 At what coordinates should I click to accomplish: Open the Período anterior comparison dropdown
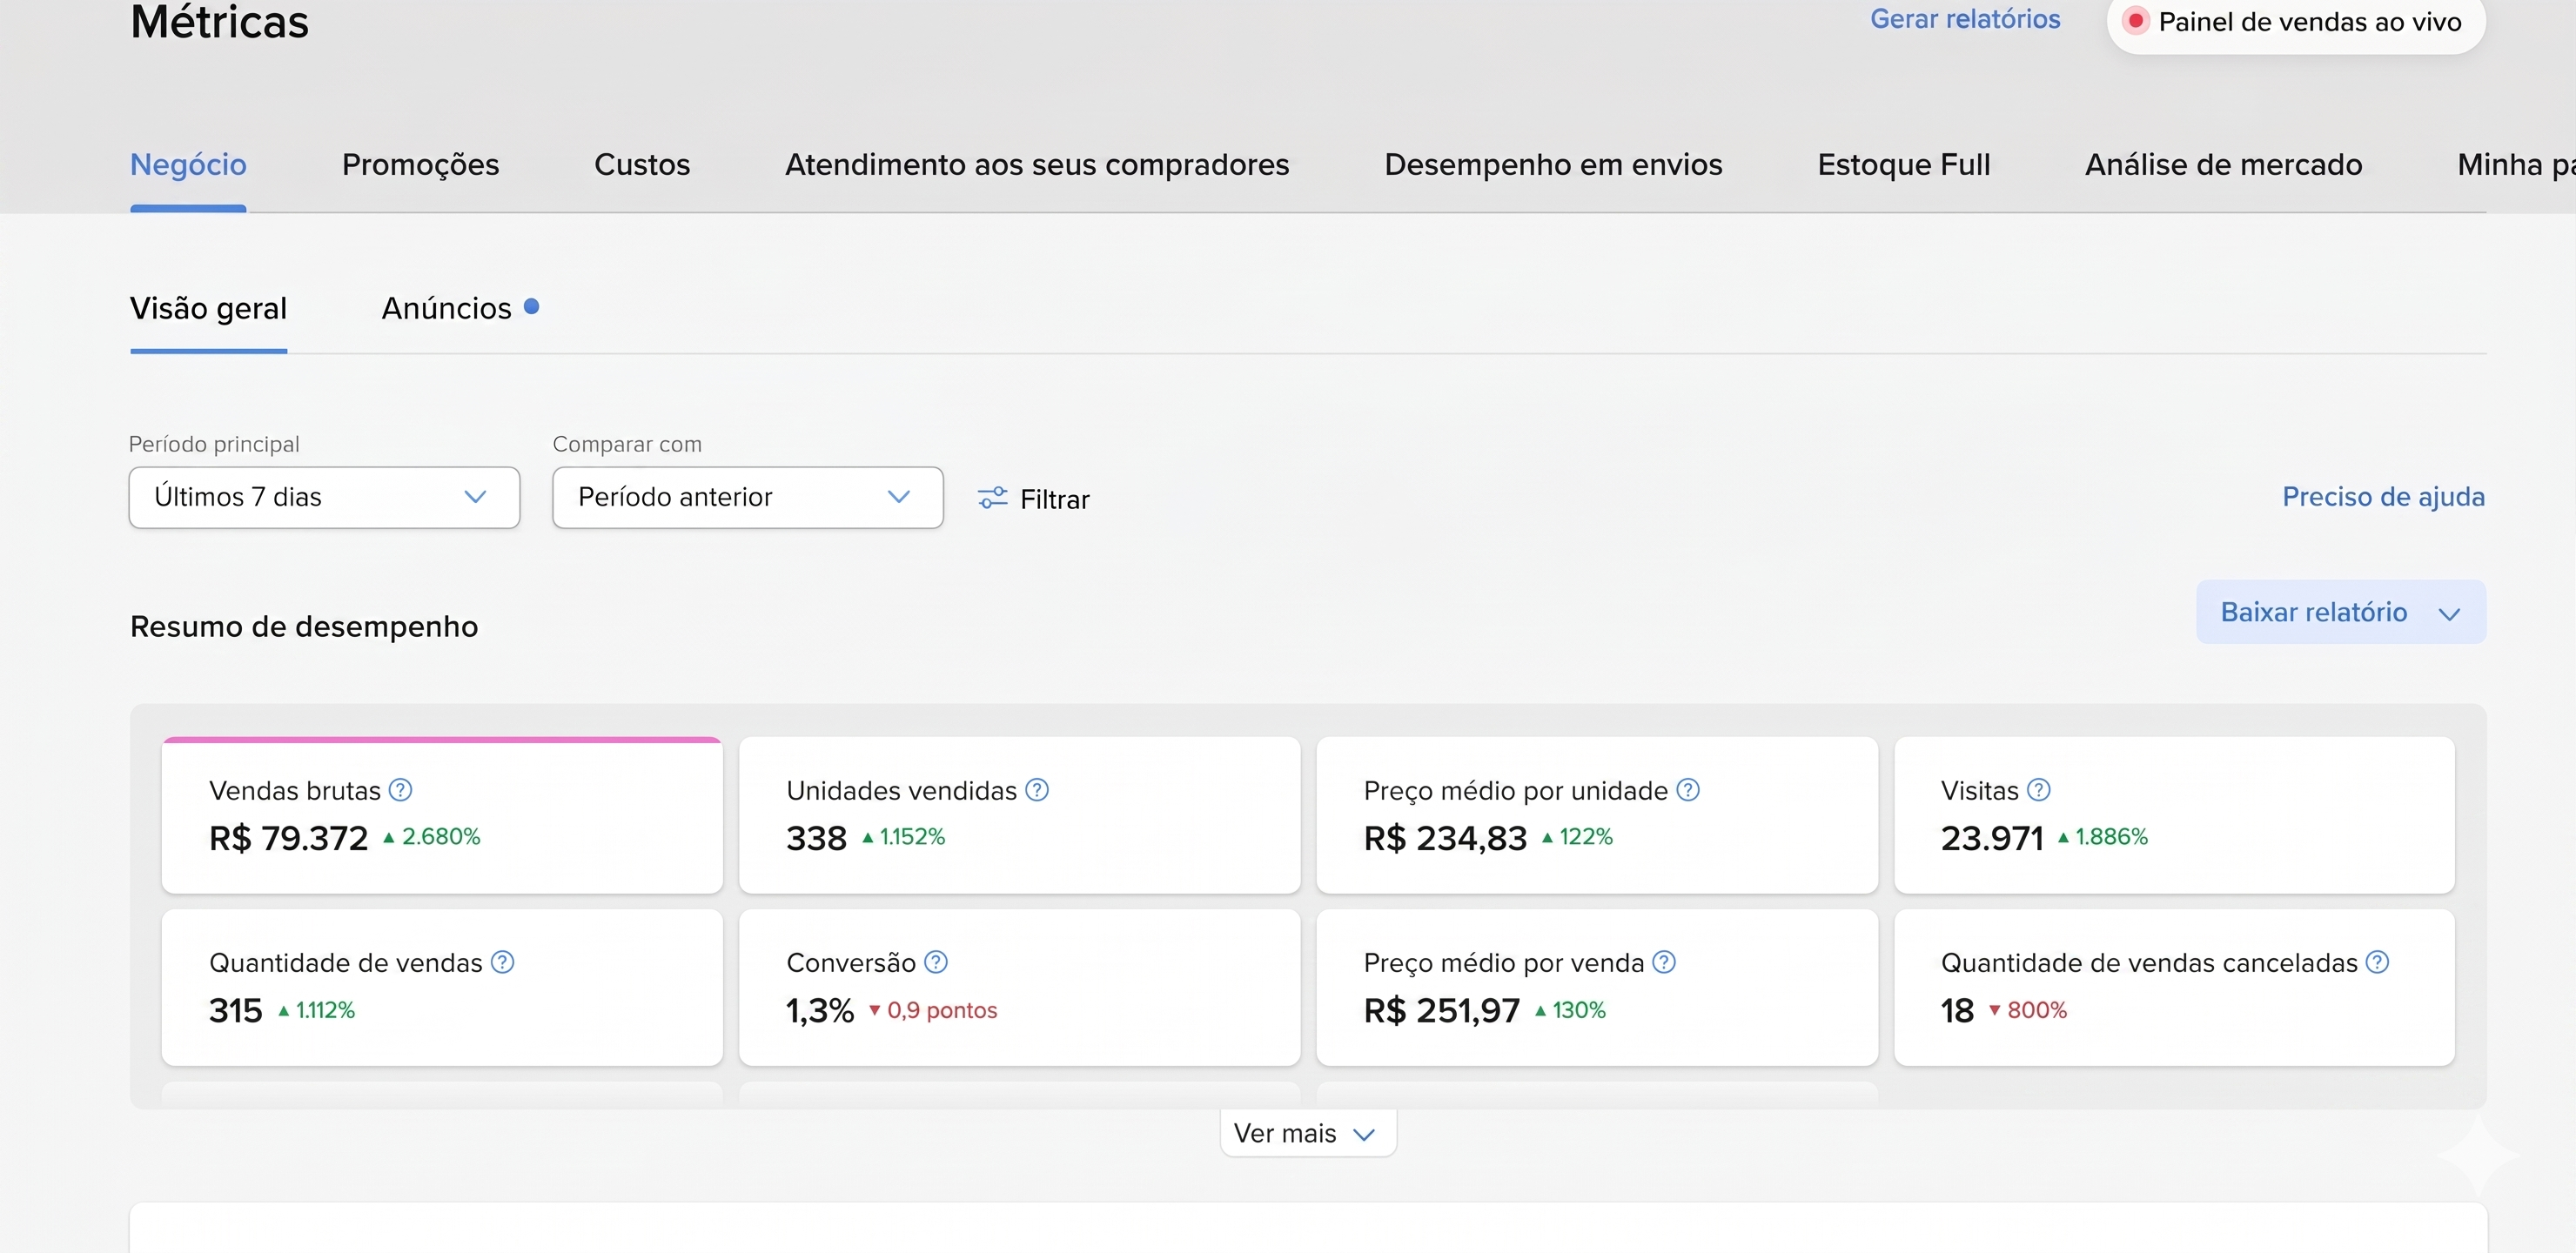[x=747, y=497]
